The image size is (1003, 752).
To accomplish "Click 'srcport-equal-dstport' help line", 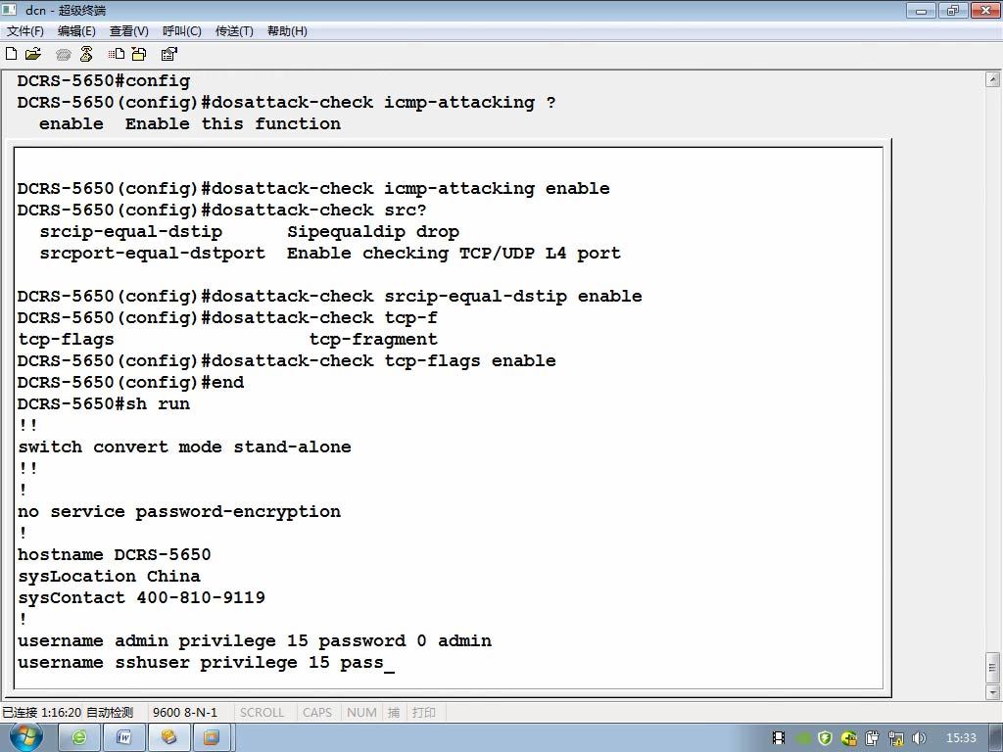I will (330, 254).
